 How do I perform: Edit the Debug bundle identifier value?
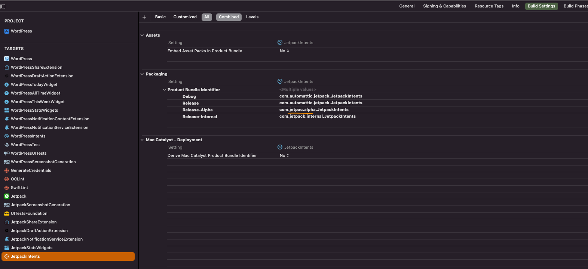coord(321,96)
